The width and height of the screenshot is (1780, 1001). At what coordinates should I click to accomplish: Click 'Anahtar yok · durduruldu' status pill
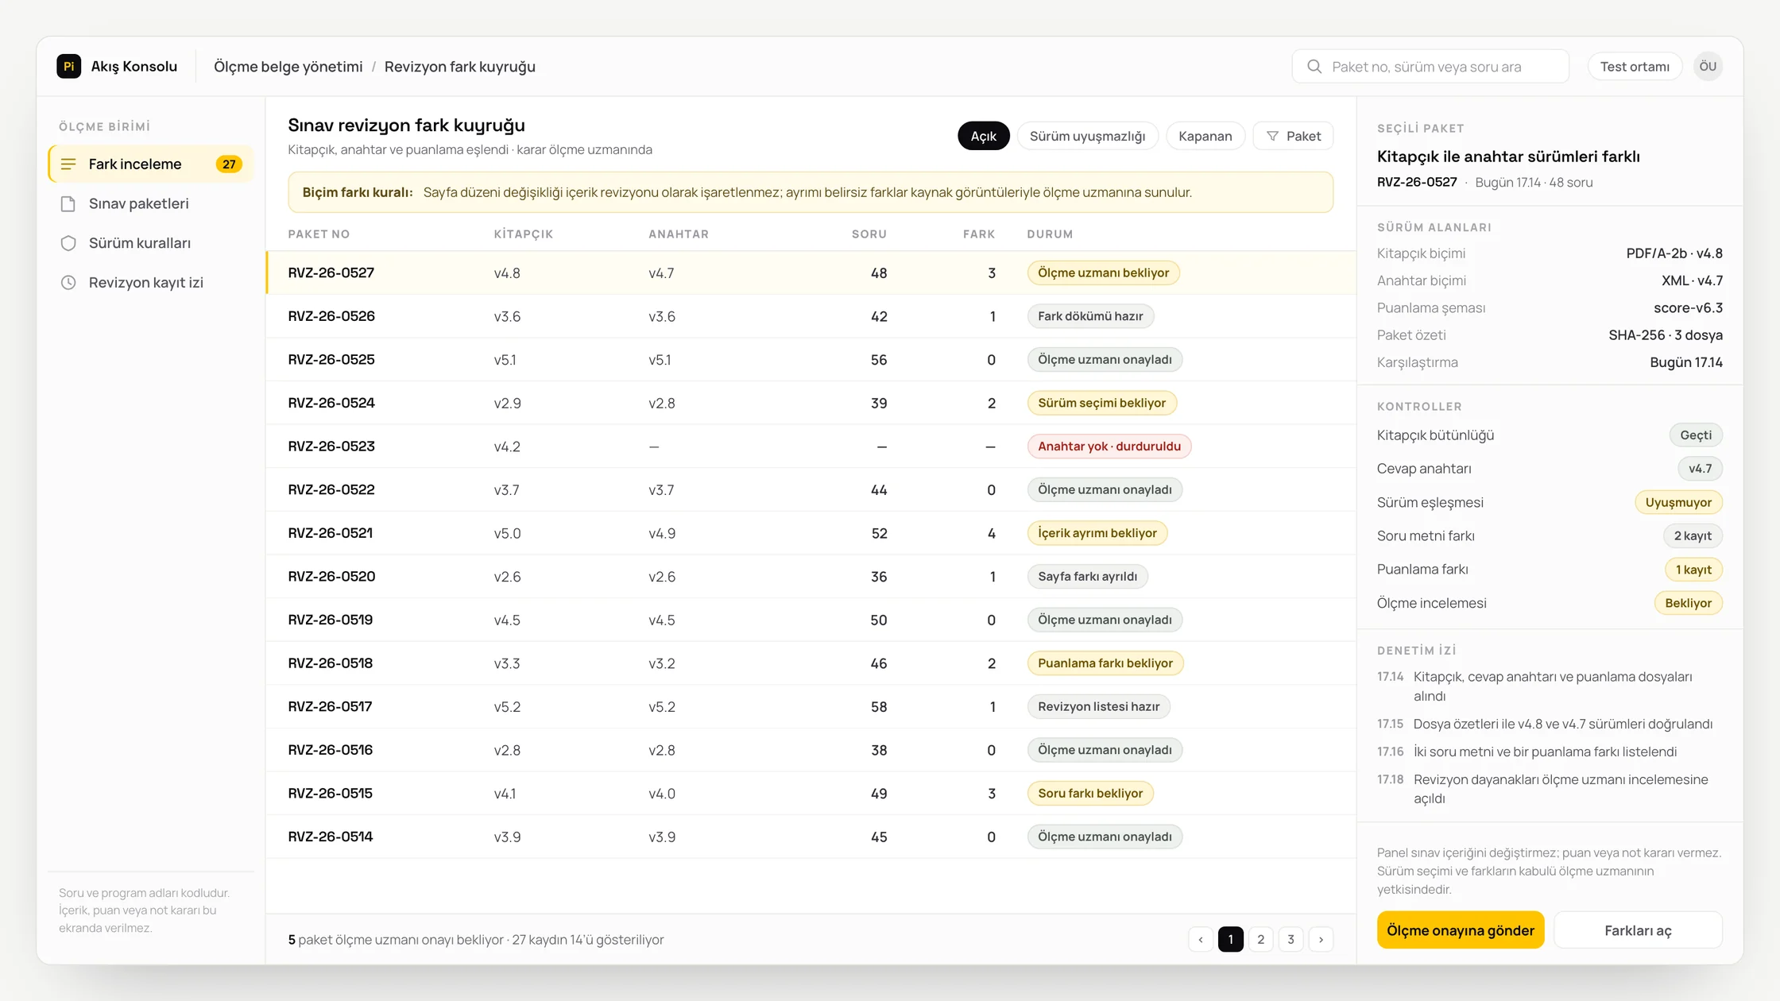point(1109,446)
